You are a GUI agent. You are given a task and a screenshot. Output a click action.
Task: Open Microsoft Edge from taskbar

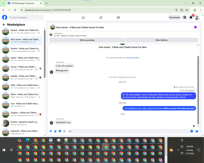27,140
